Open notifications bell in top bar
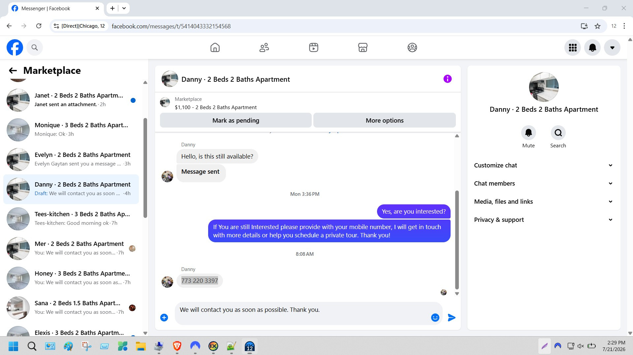 point(592,47)
